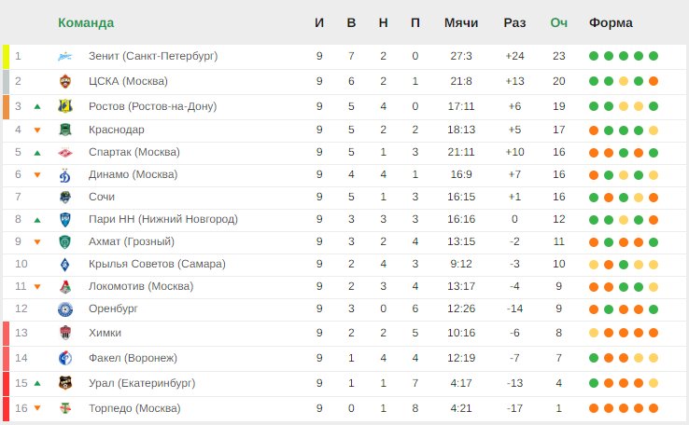The width and height of the screenshot is (689, 425).
Task: Open Сочи team link
Action: coord(102,197)
